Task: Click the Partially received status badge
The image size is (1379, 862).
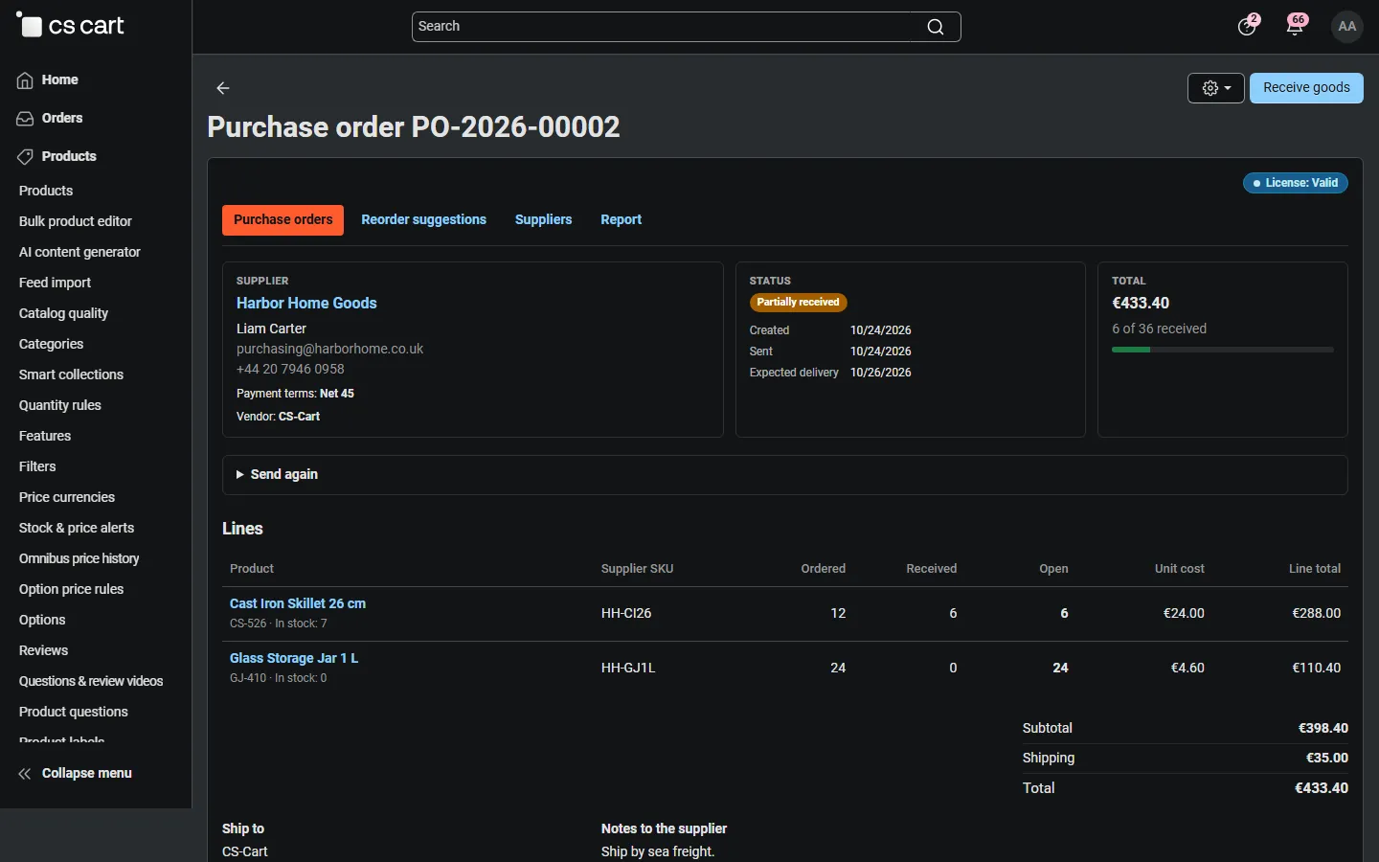Action: tap(798, 303)
